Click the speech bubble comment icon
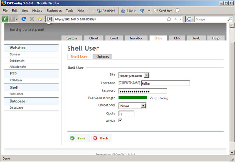This screenshot has width=235, height=162. [177, 10]
